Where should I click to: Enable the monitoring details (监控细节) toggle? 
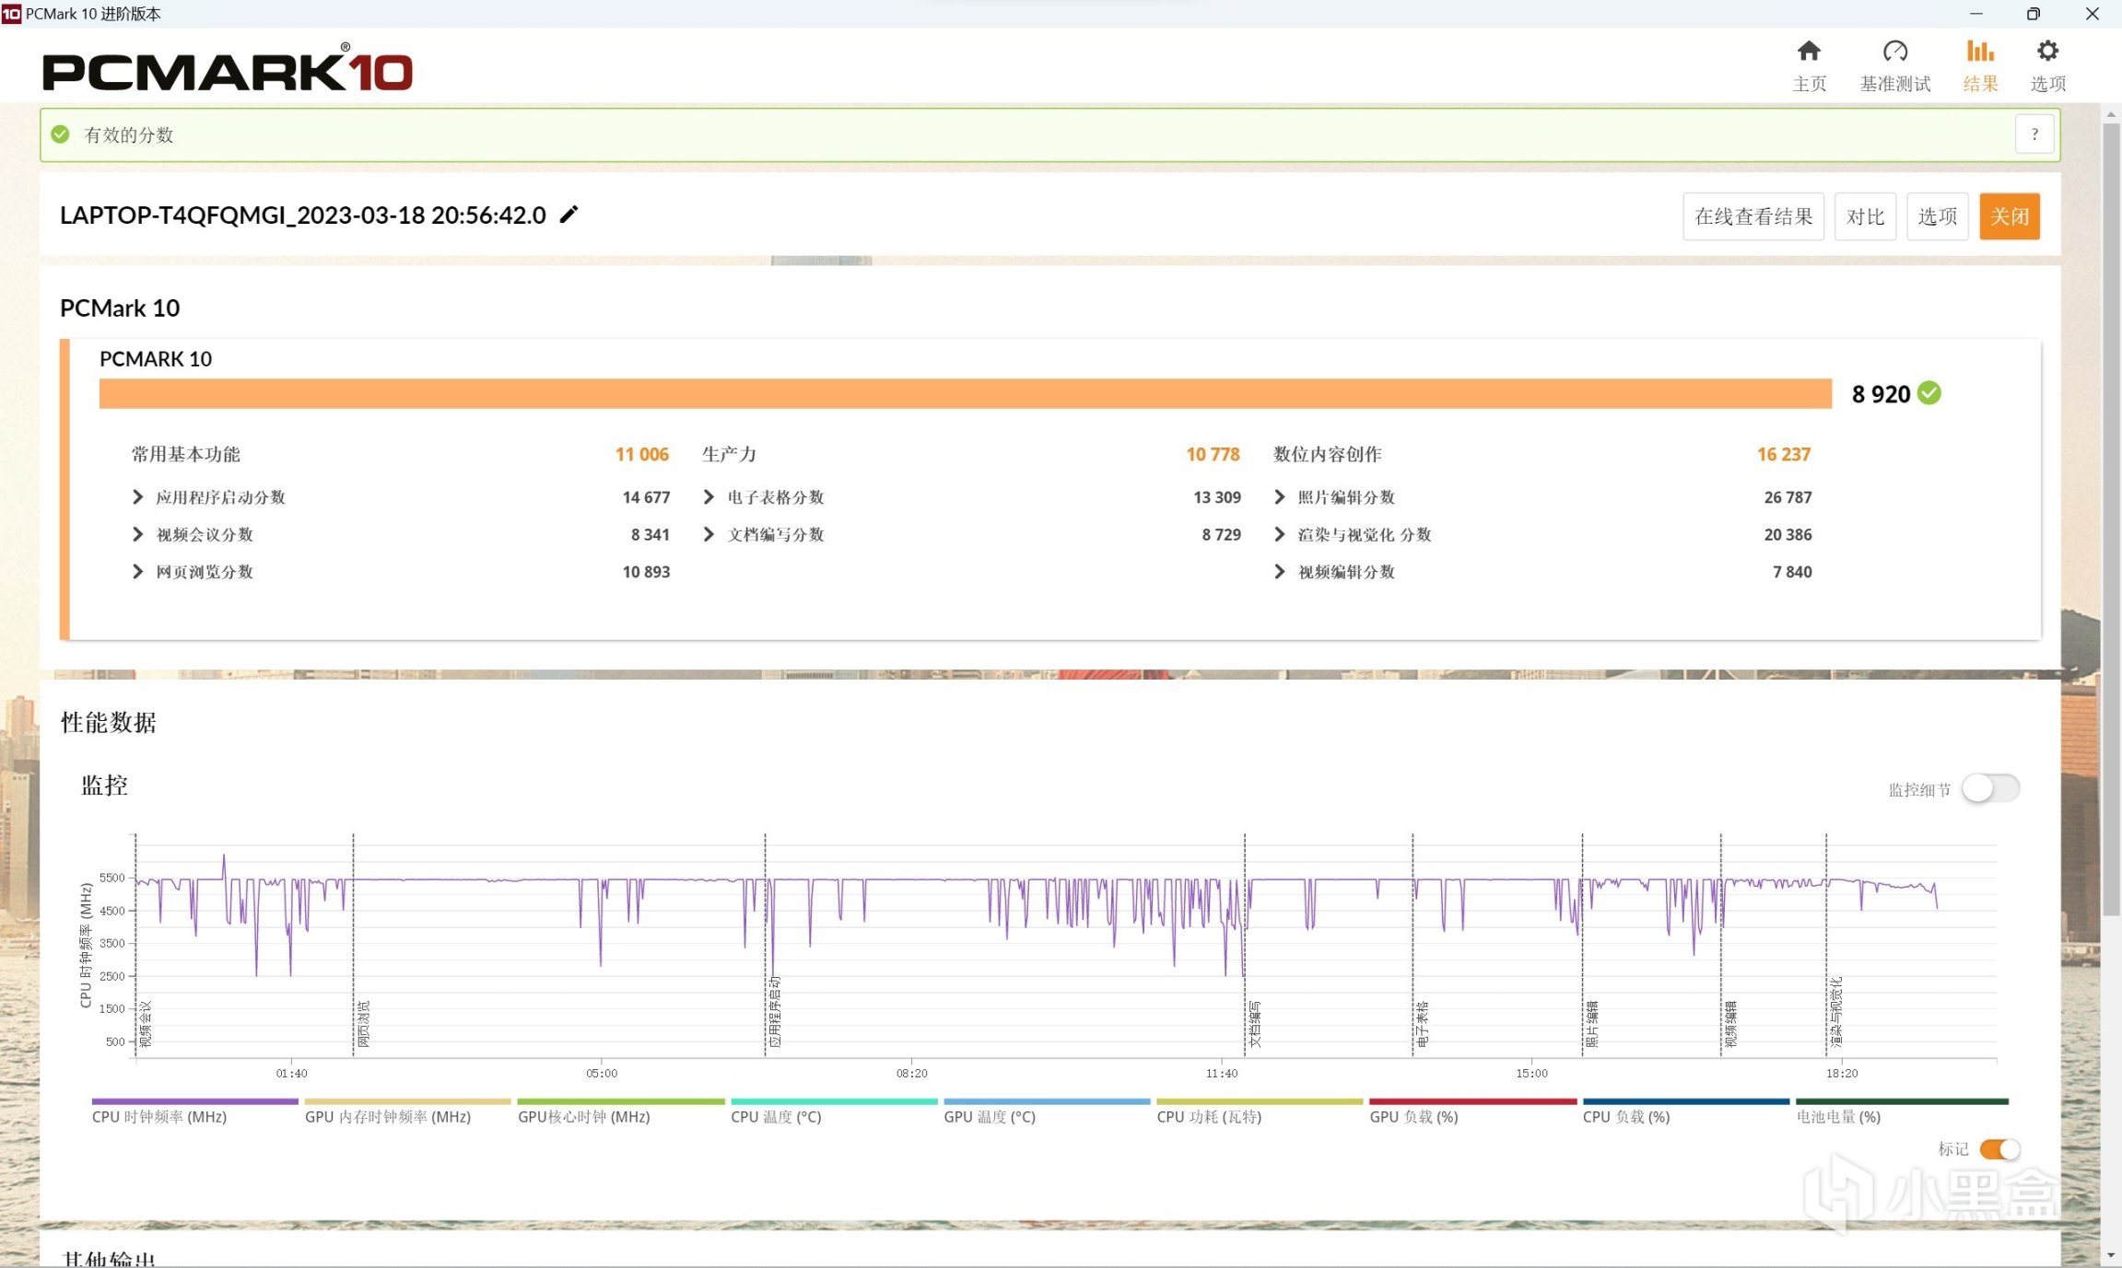pos(1990,788)
